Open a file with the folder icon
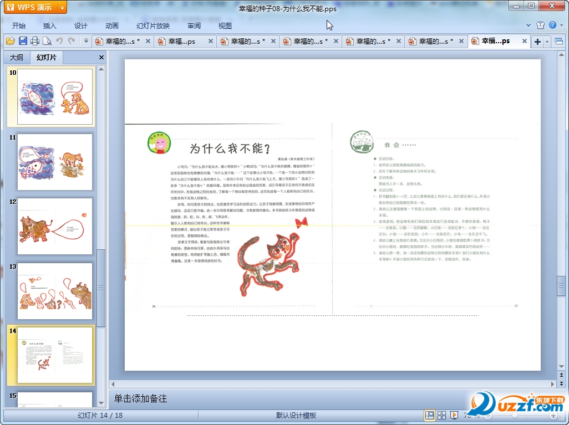 (10, 41)
